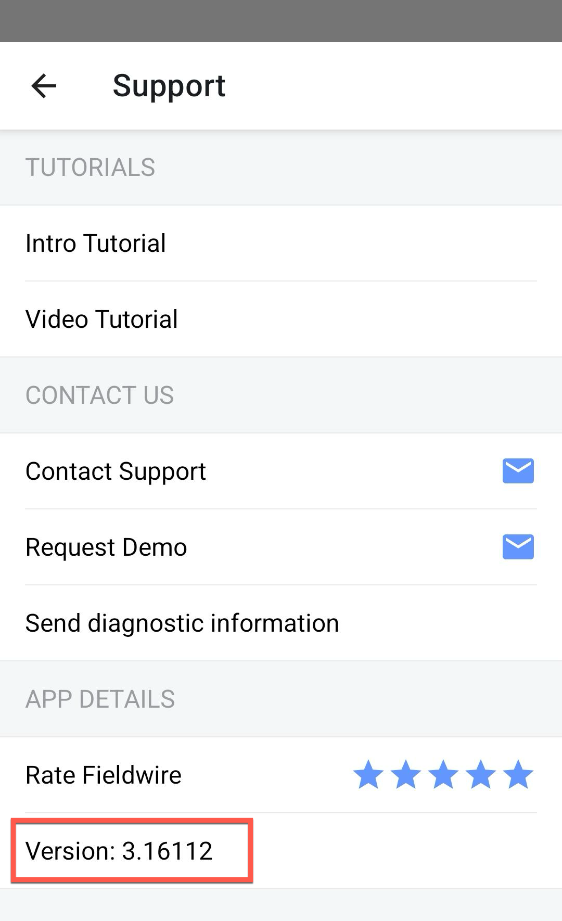
Task: Tap the fourth rating star
Action: [481, 775]
